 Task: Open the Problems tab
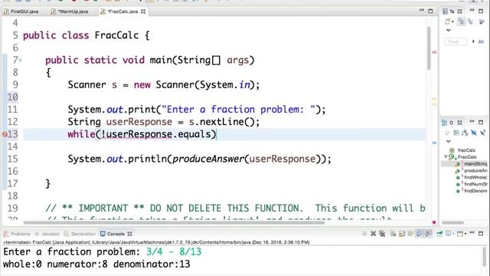pos(17,234)
